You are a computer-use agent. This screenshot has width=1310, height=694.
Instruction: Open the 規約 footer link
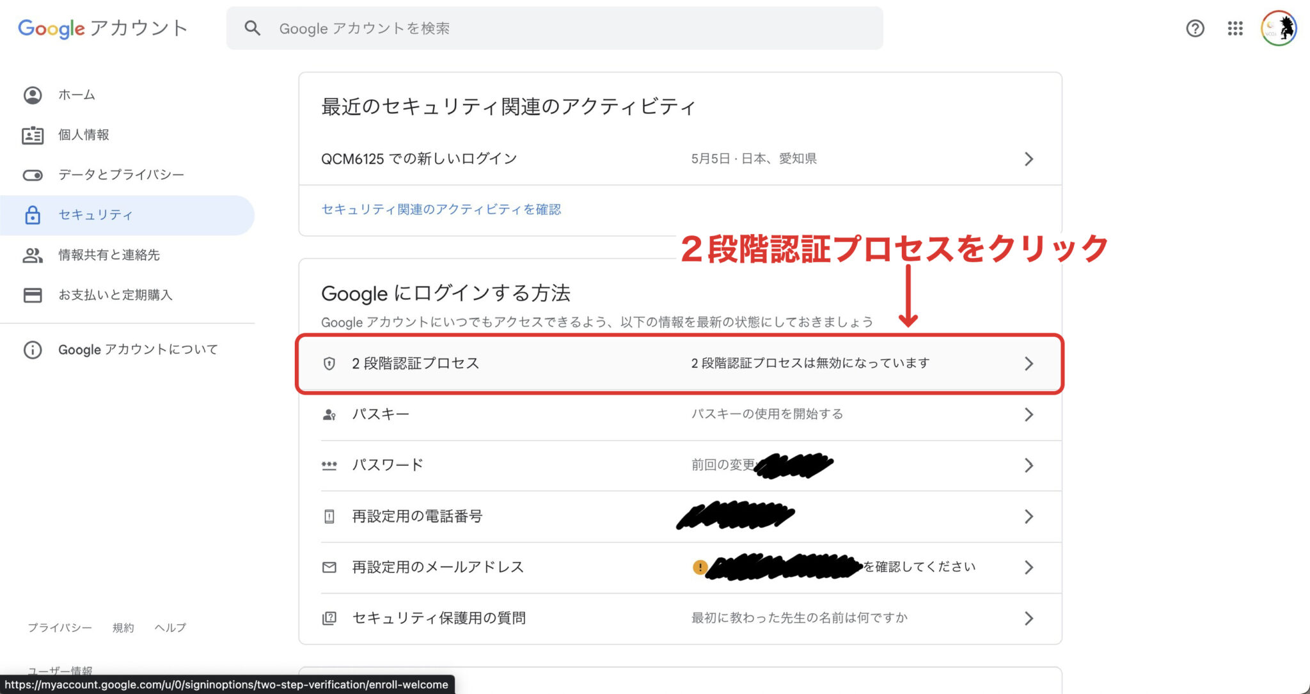tap(123, 627)
